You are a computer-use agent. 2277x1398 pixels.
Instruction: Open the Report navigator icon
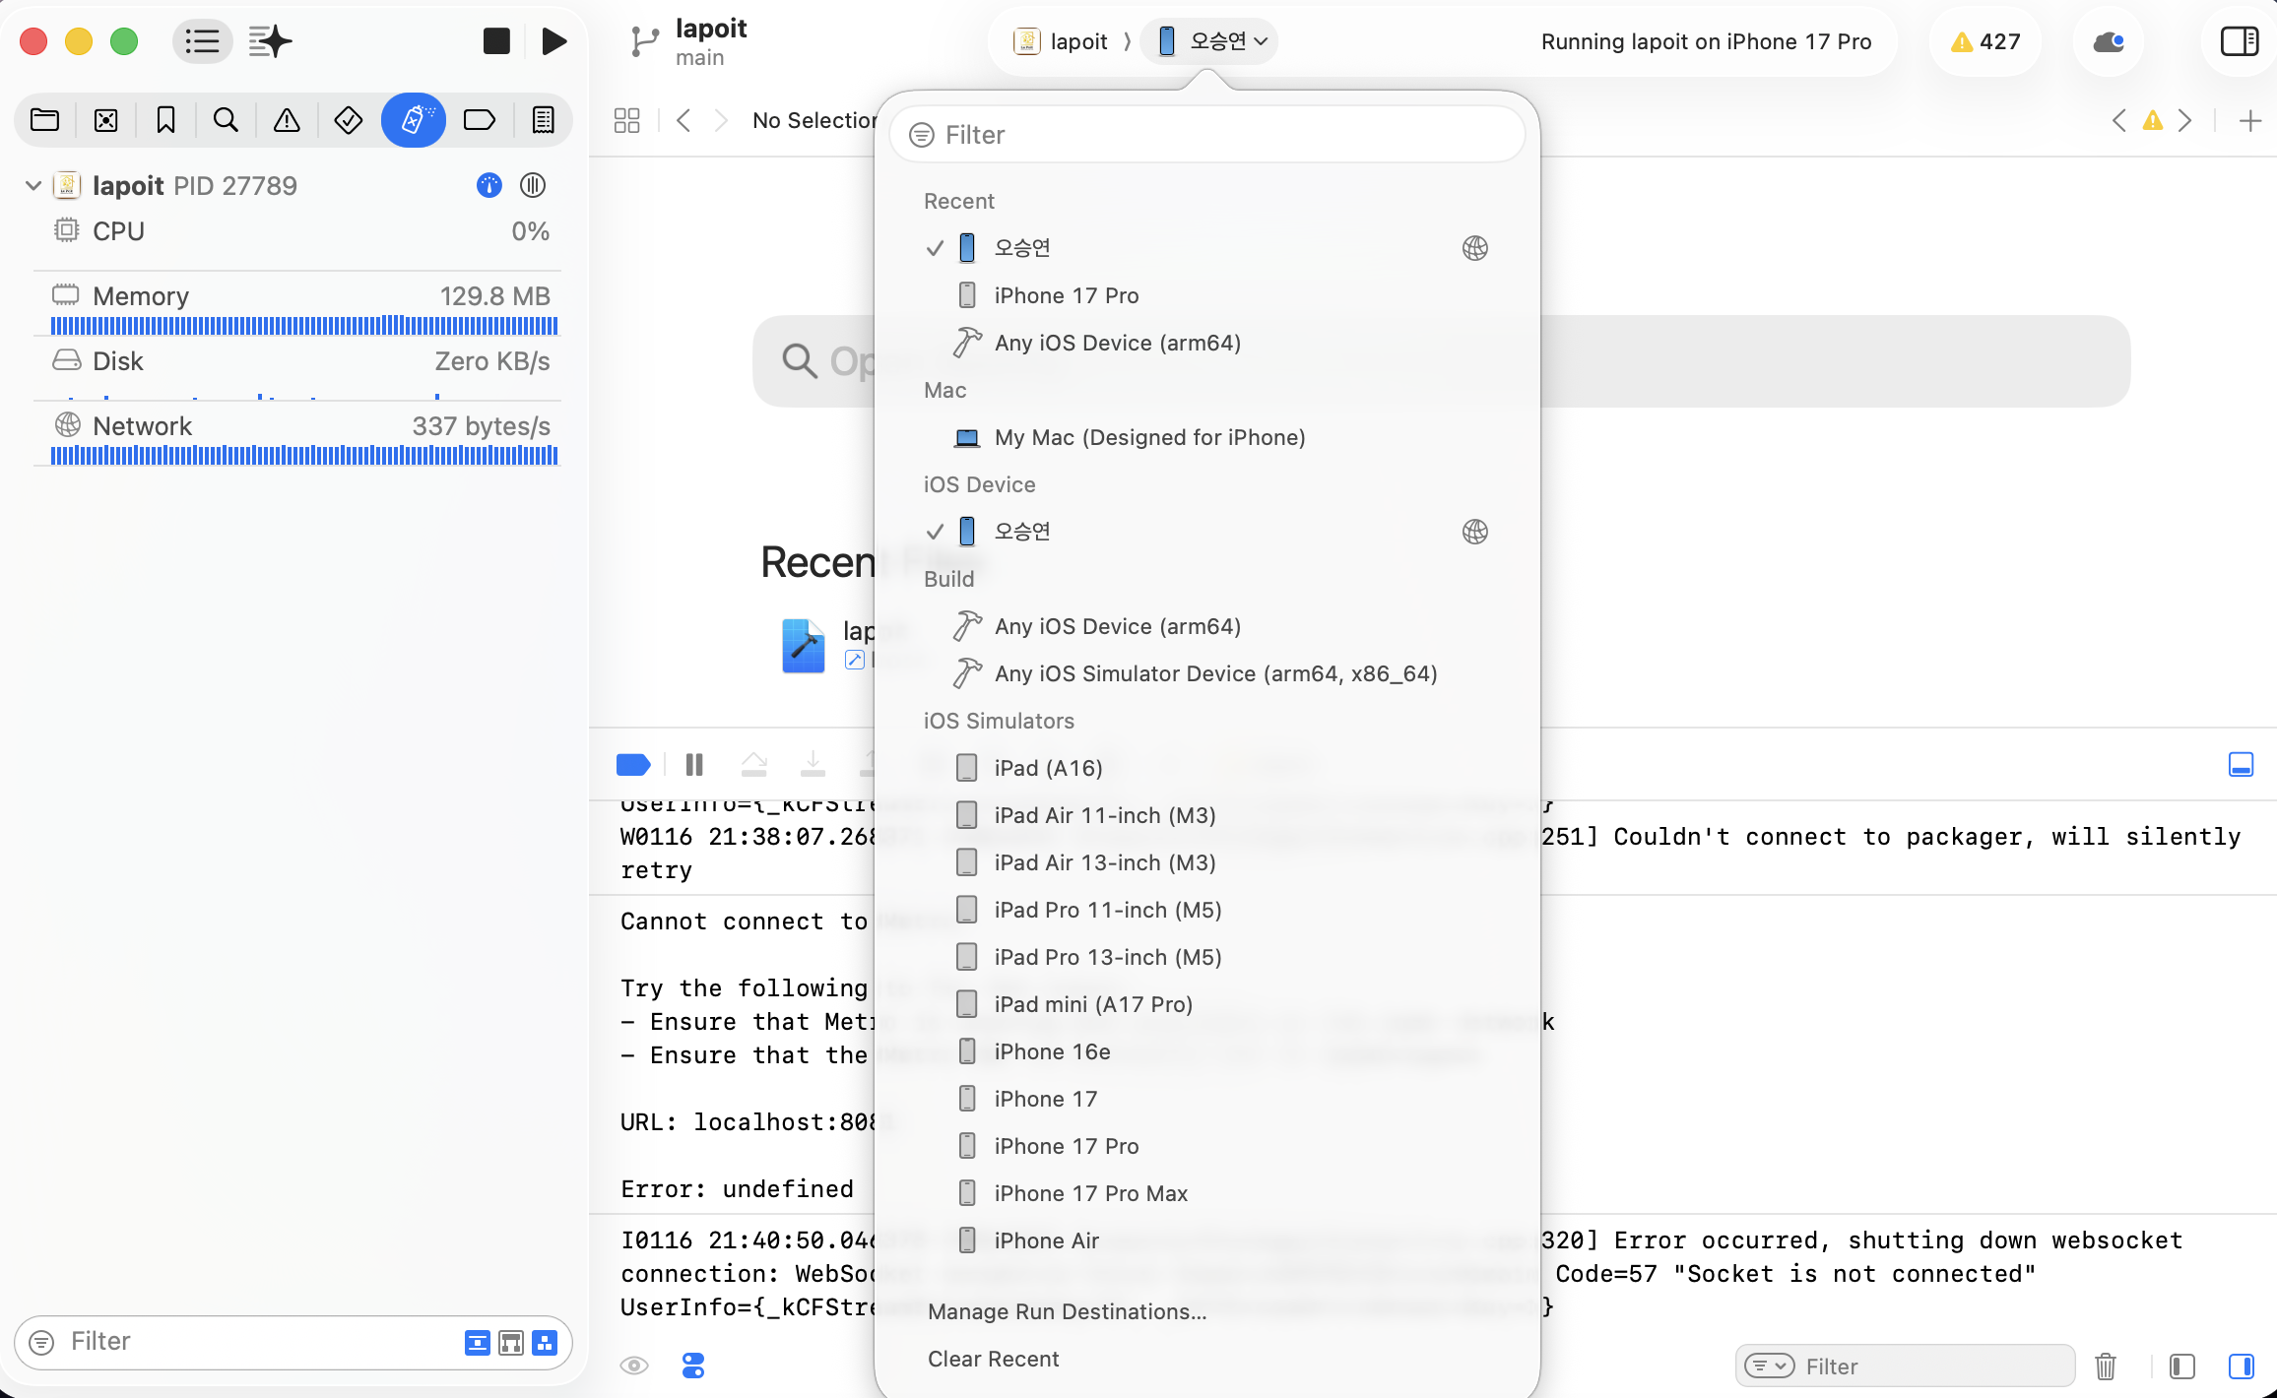pyautogui.click(x=543, y=120)
